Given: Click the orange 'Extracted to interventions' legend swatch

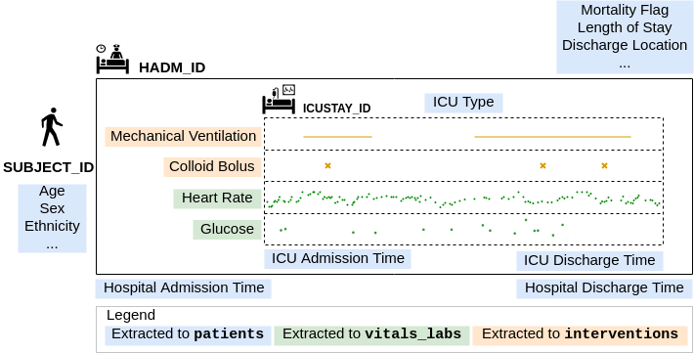Looking at the screenshot, I should [x=580, y=334].
